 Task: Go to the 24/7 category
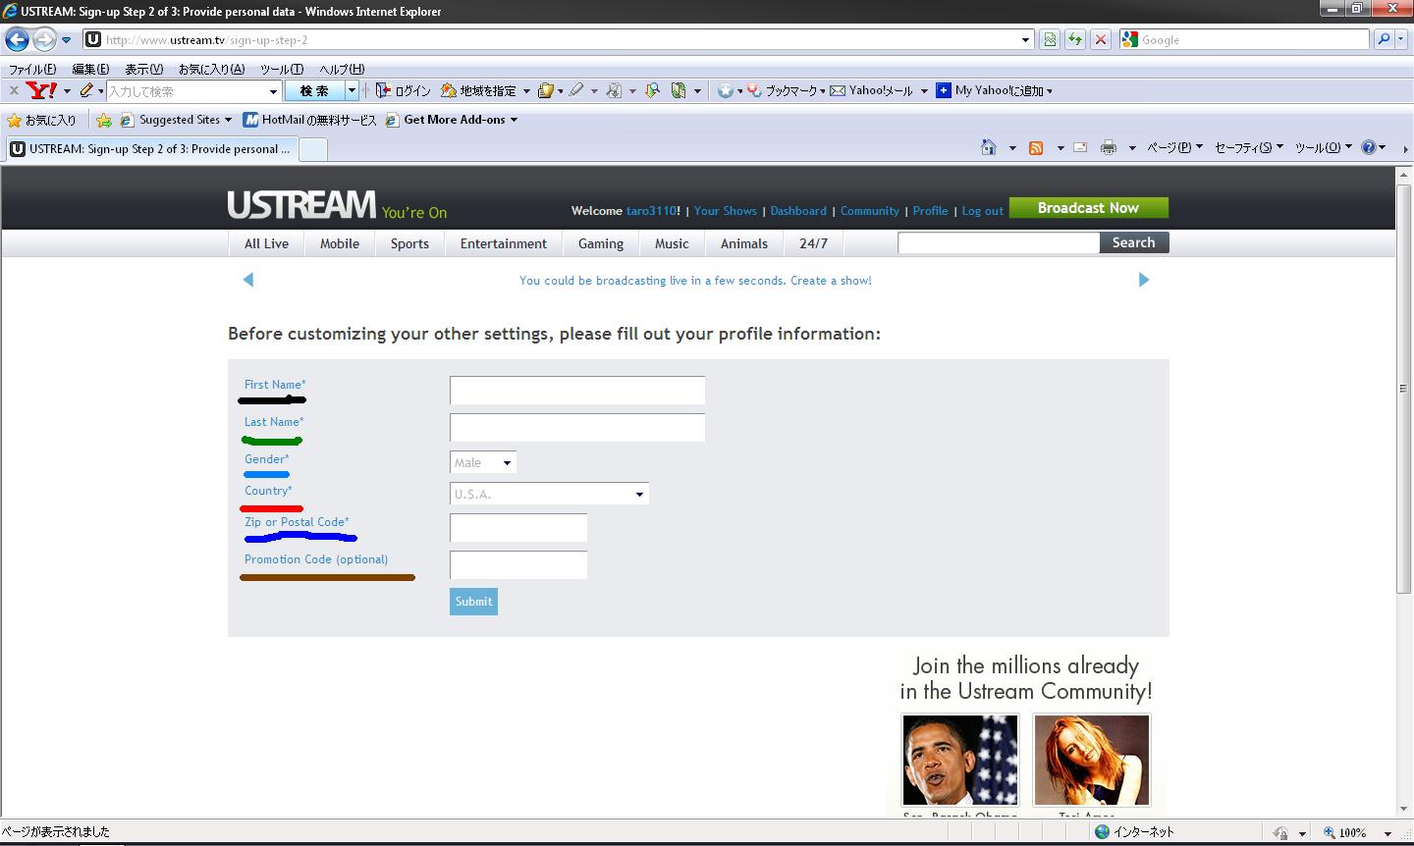pos(813,243)
